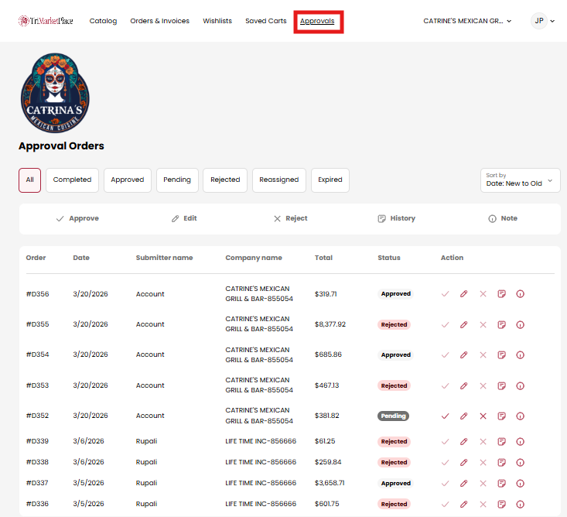
Task: Filter orders by Pending status
Action: 177,180
